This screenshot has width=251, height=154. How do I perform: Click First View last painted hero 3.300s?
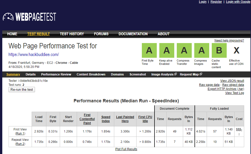[x=125, y=131]
